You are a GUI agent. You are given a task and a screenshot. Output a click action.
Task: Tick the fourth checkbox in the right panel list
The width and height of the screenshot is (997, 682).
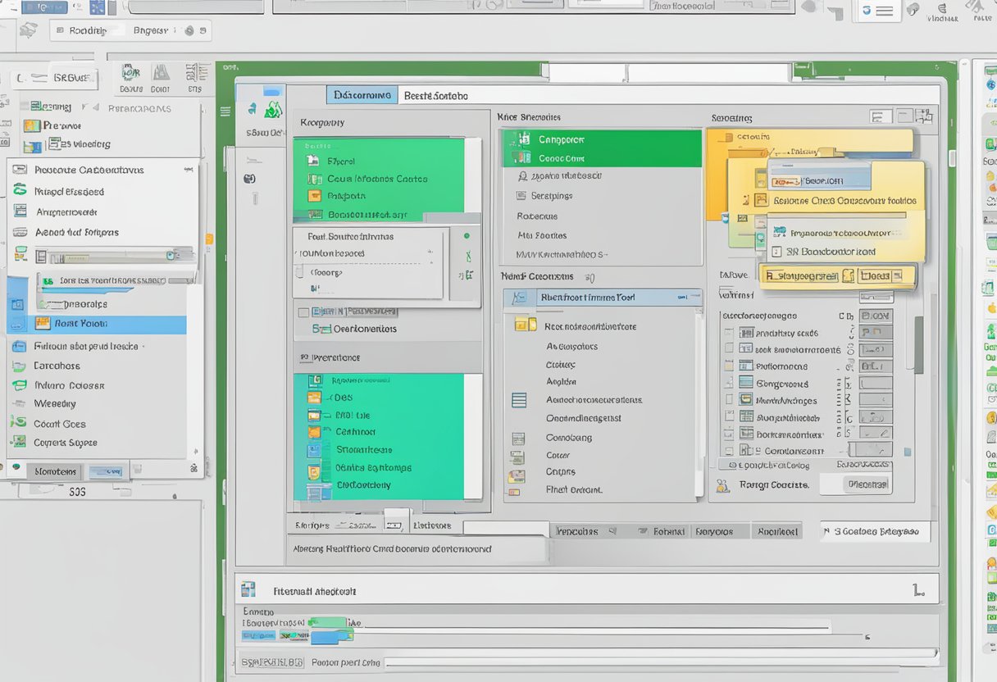[729, 384]
